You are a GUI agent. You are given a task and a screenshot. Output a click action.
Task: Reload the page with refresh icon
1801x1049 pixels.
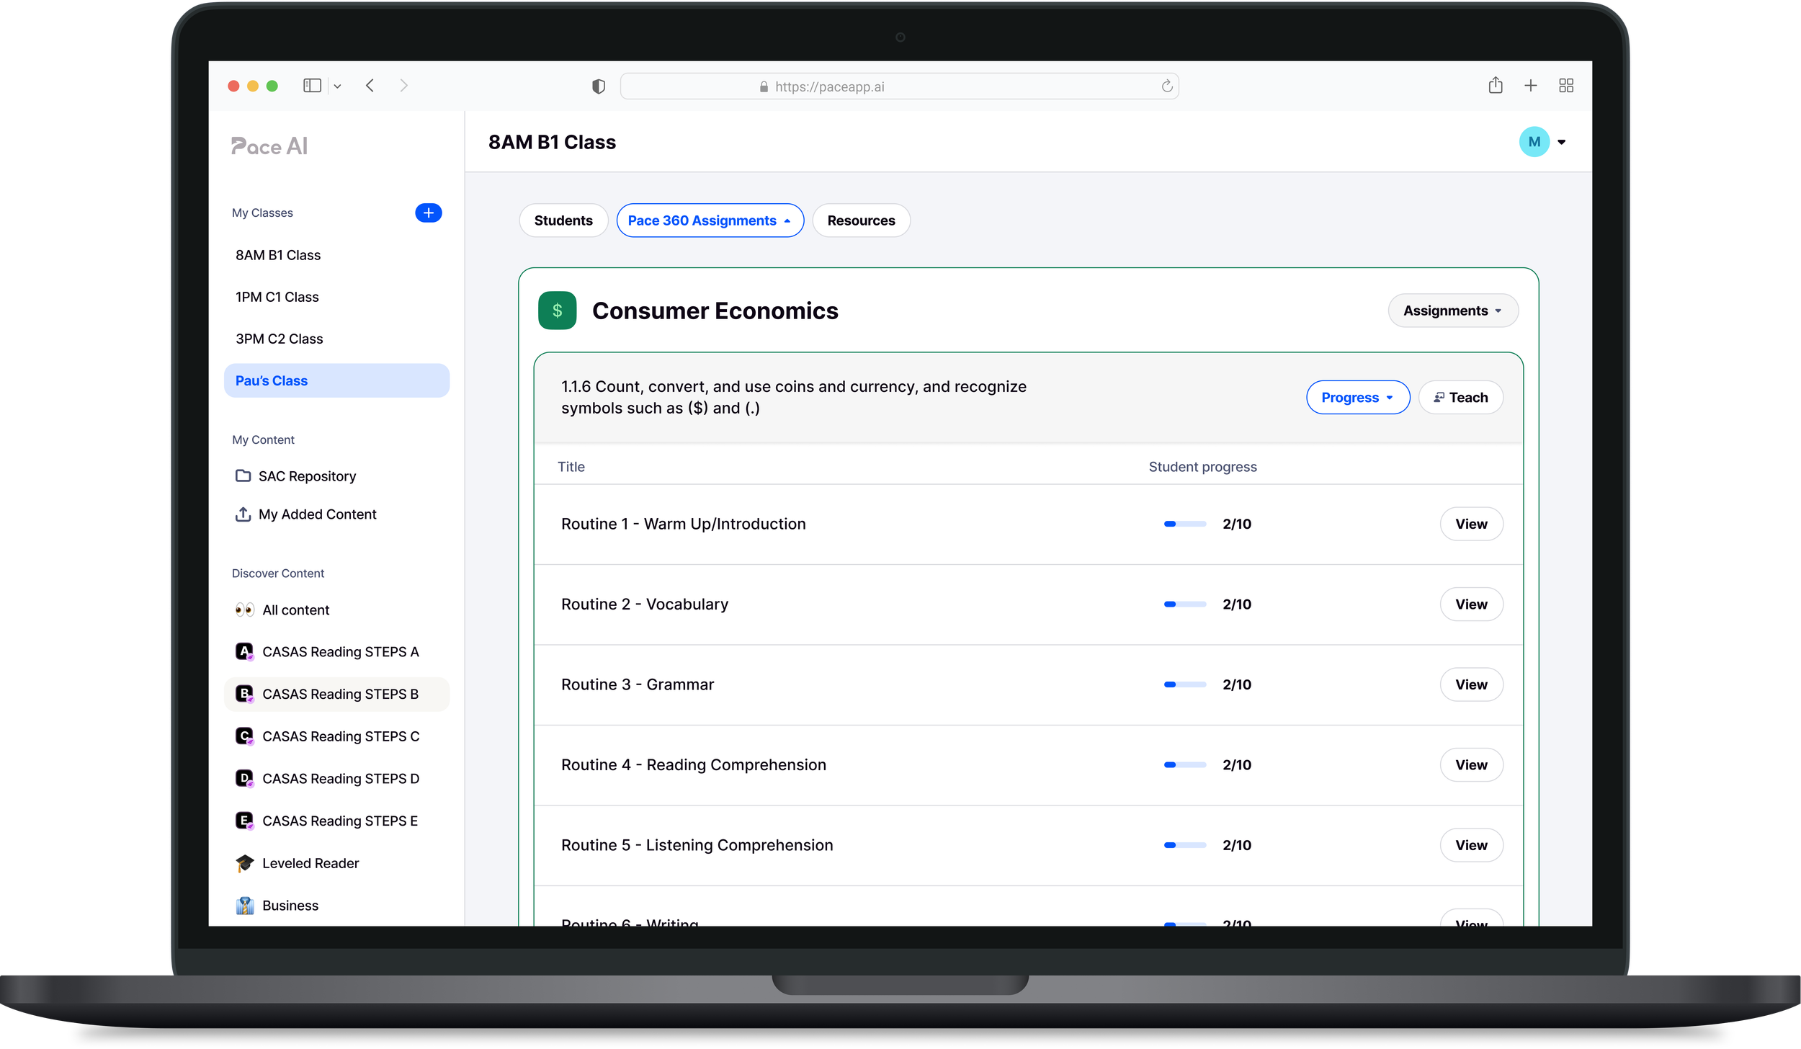(x=1166, y=86)
